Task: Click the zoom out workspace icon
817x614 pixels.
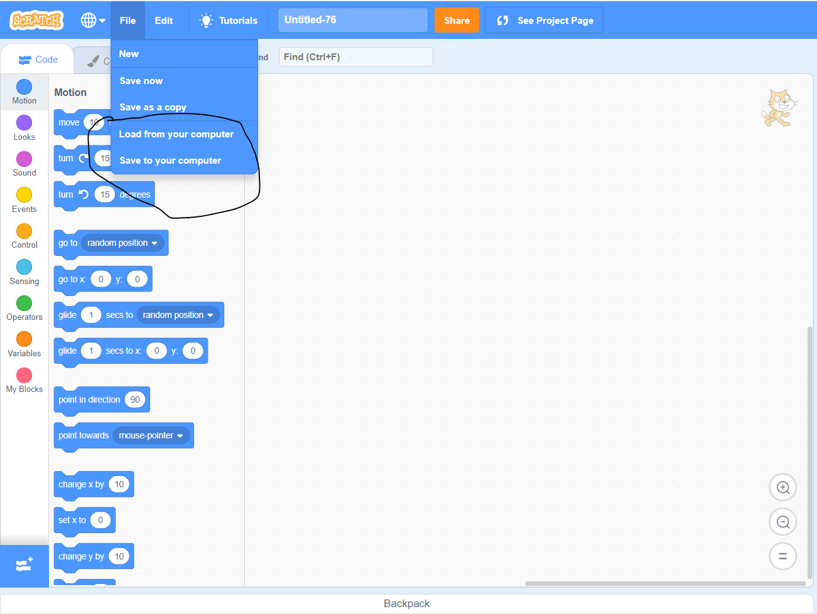Action: (783, 522)
